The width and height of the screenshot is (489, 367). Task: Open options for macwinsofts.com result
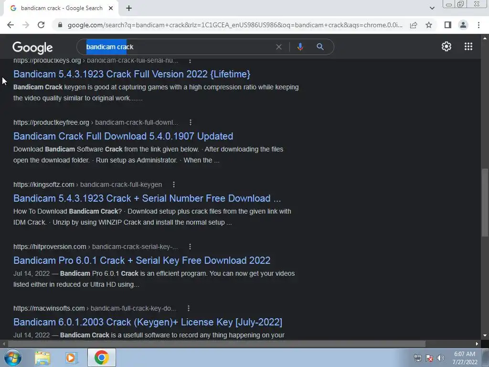tap(188, 308)
